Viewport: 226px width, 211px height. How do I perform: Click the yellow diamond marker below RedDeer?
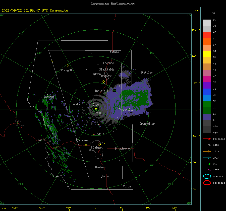point(103,82)
